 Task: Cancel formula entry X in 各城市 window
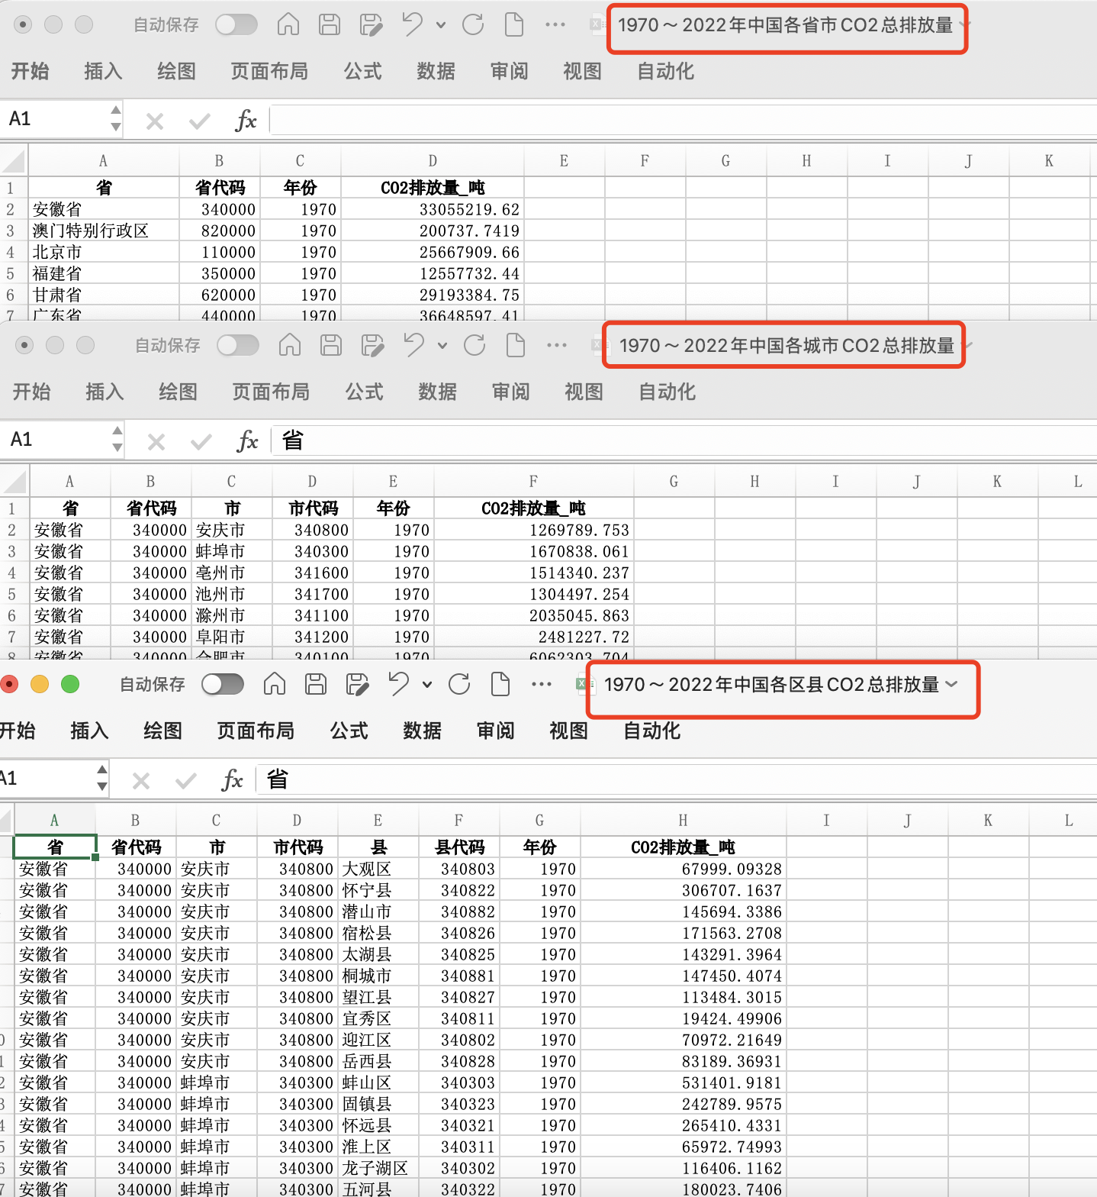[x=156, y=441]
